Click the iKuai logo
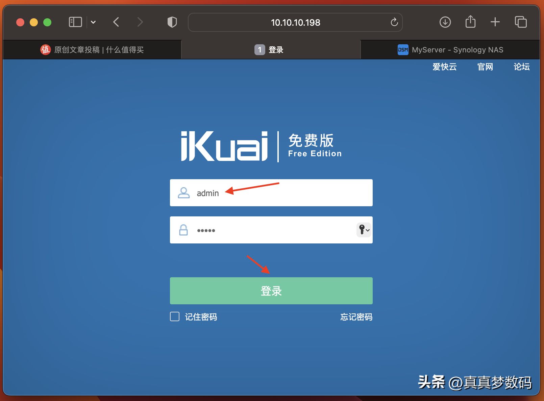 click(224, 146)
